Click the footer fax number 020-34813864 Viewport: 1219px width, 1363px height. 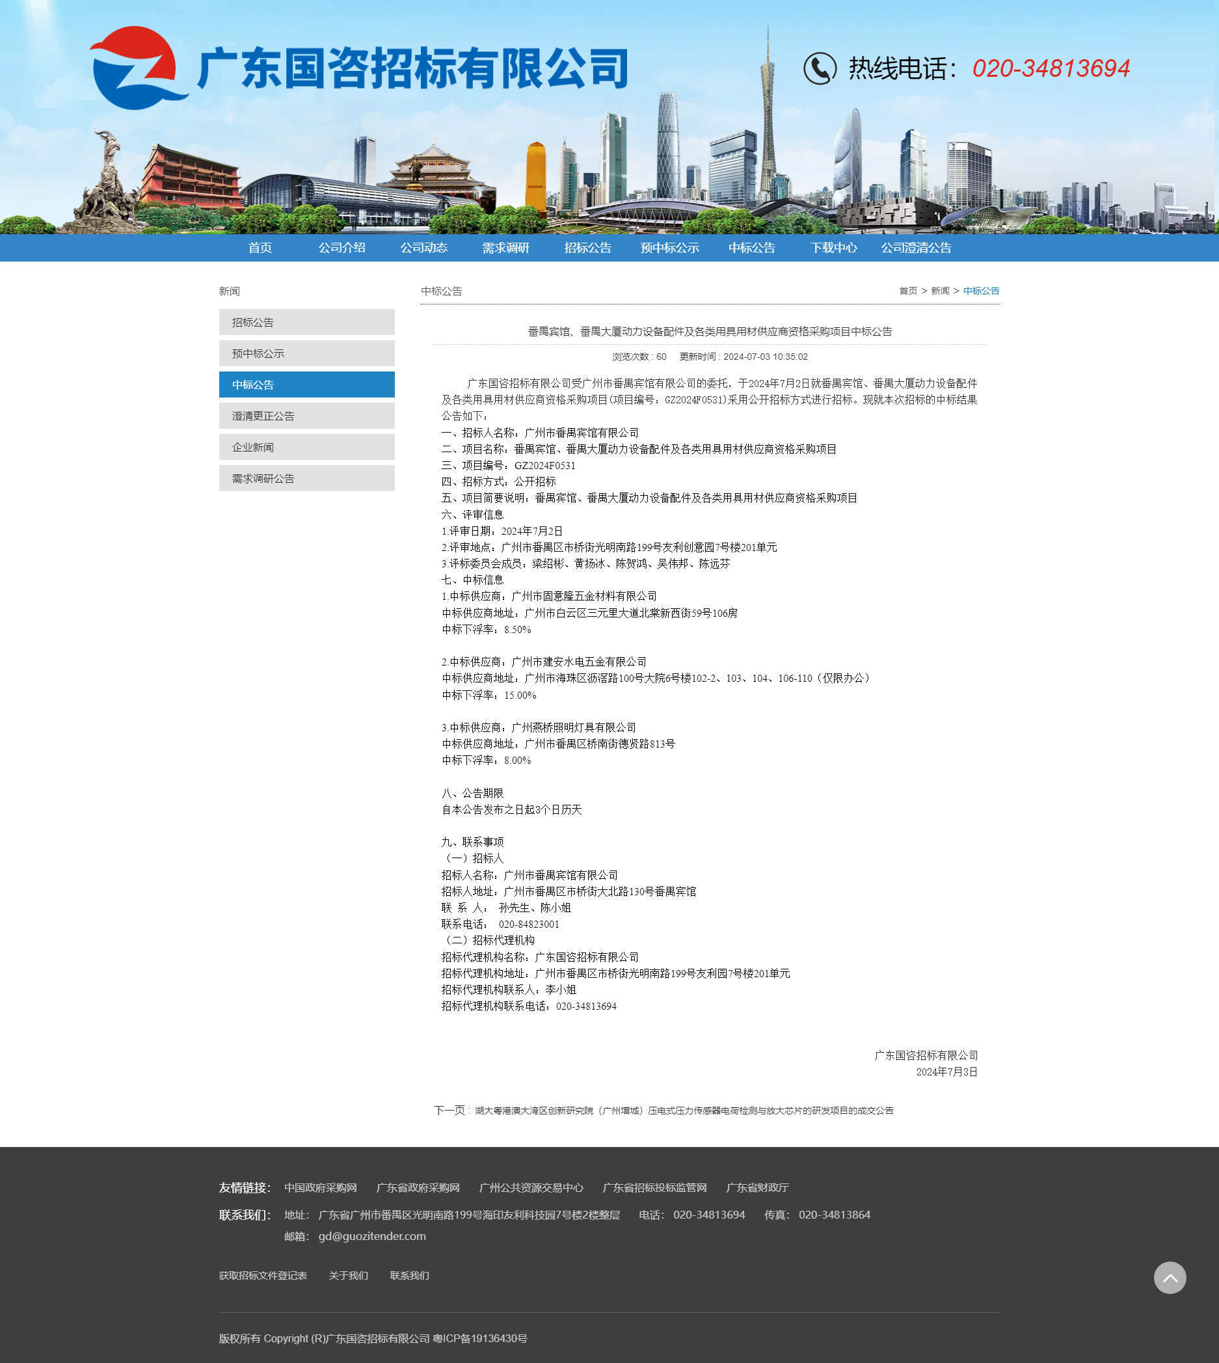coord(834,1215)
